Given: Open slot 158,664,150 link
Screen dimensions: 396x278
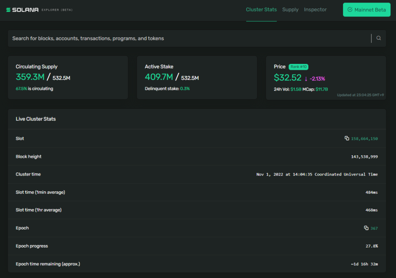Looking at the screenshot, I should pyautogui.click(x=364, y=139).
